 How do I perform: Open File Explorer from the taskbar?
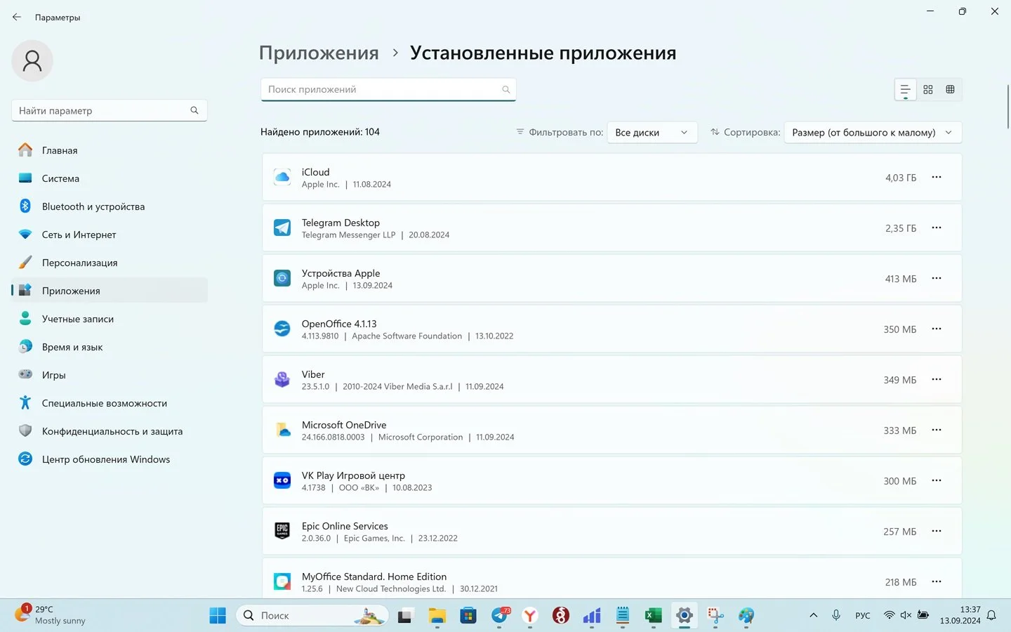point(437,616)
